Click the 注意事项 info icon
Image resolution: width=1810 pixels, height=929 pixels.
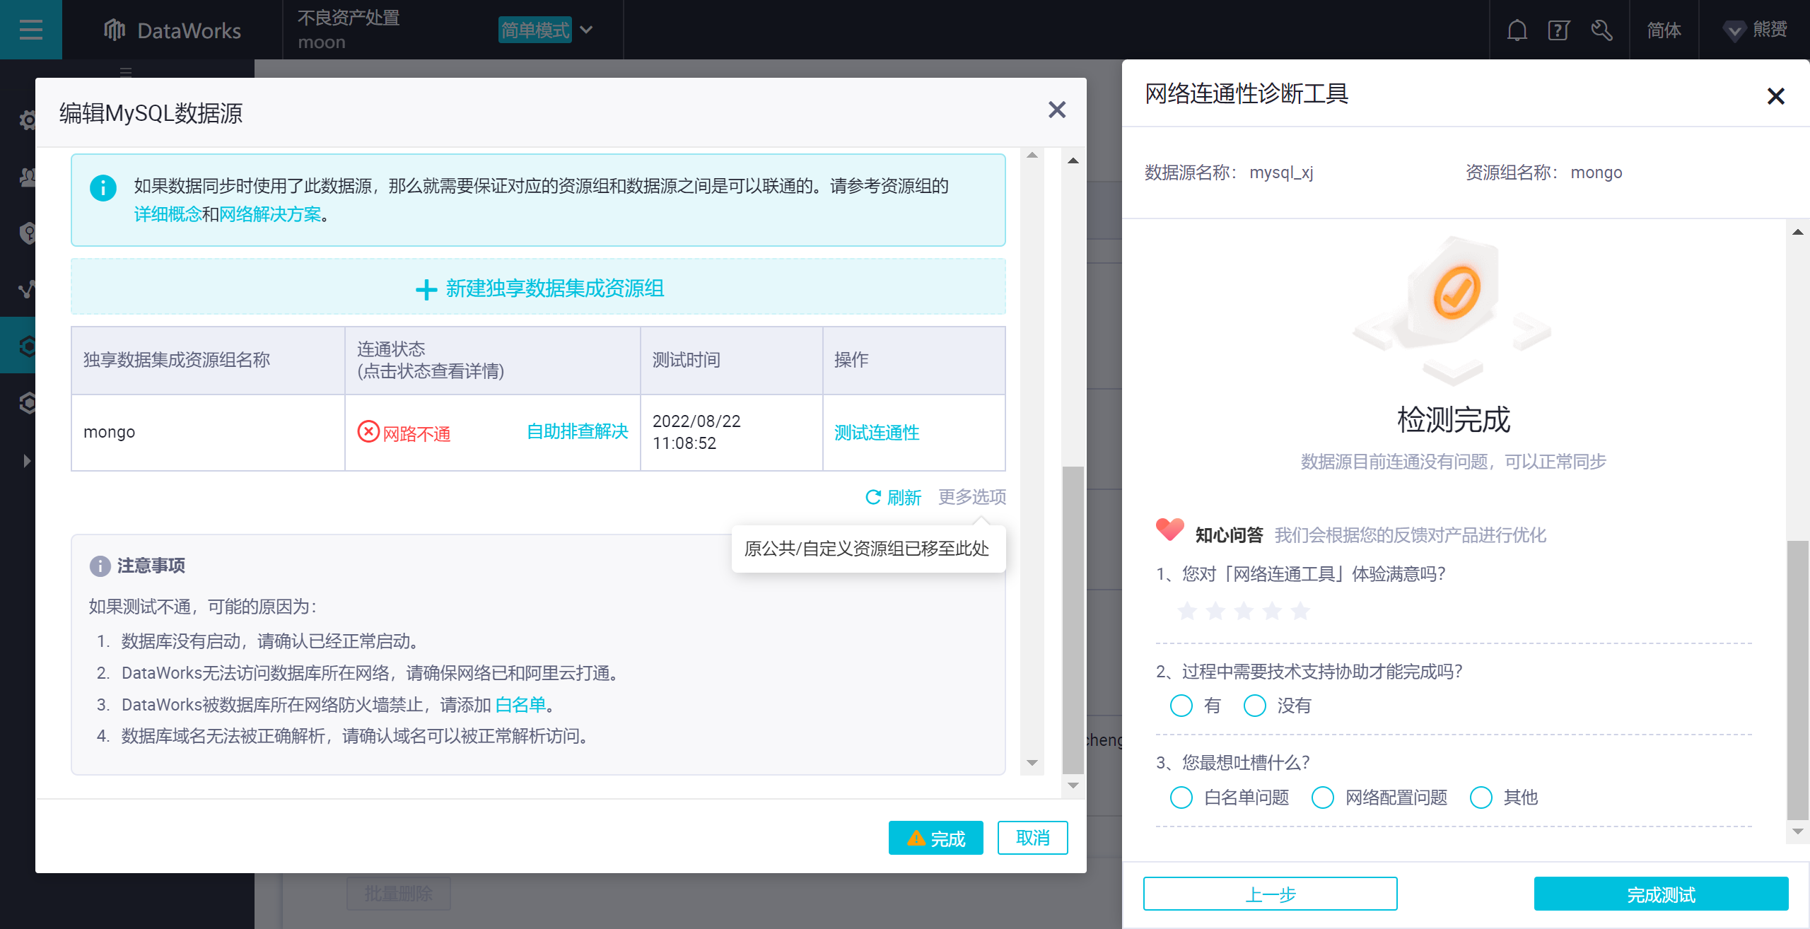point(100,566)
